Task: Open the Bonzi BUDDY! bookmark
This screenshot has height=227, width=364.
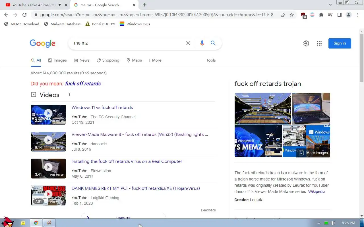Action: (x=100, y=24)
